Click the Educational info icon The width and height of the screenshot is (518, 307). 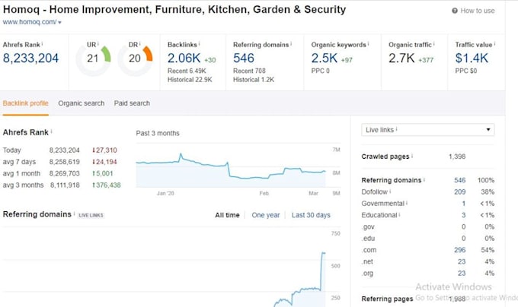399,214
